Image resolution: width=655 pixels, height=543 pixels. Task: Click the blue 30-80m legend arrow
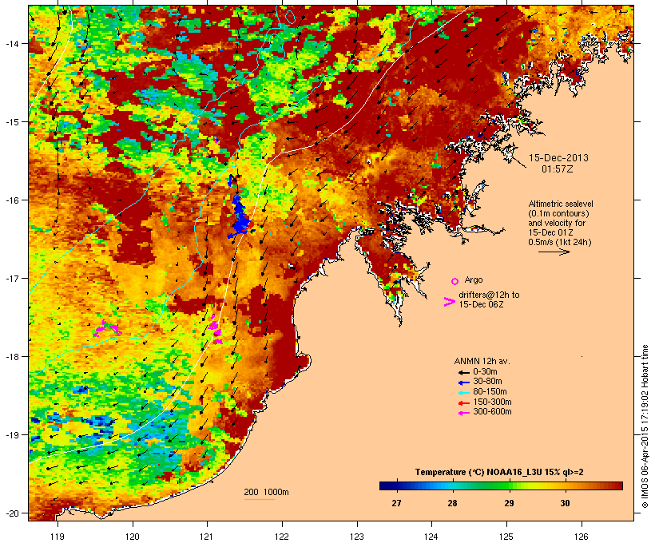point(464,382)
